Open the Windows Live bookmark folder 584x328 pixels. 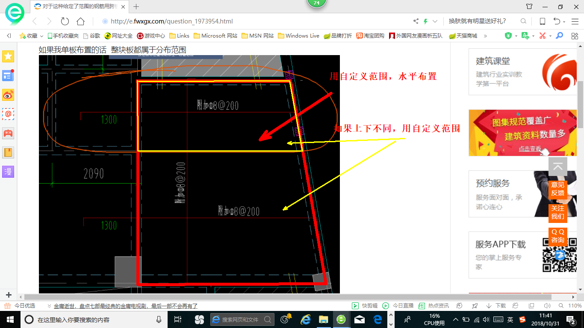(x=298, y=36)
